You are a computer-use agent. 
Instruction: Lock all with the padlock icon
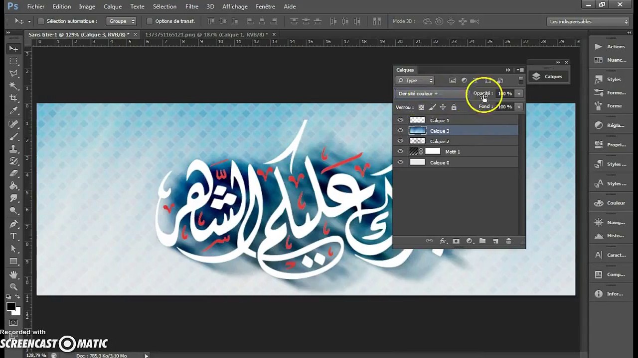click(x=454, y=107)
